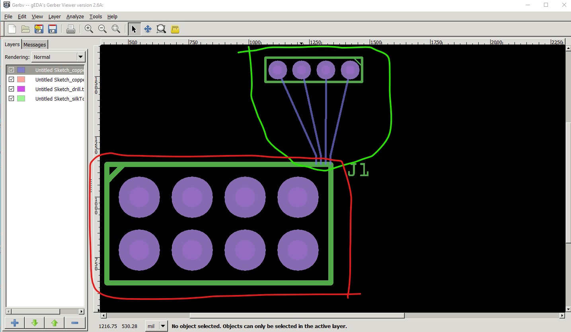Toggle the second copper layer checkbox
This screenshot has width=571, height=332.
(x=11, y=79)
